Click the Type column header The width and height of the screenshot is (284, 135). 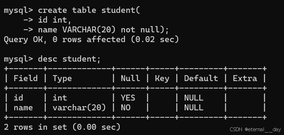tap(62, 79)
